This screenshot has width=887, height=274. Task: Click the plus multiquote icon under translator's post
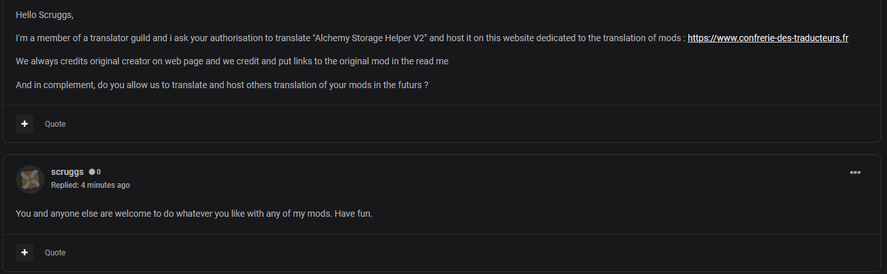tap(24, 124)
